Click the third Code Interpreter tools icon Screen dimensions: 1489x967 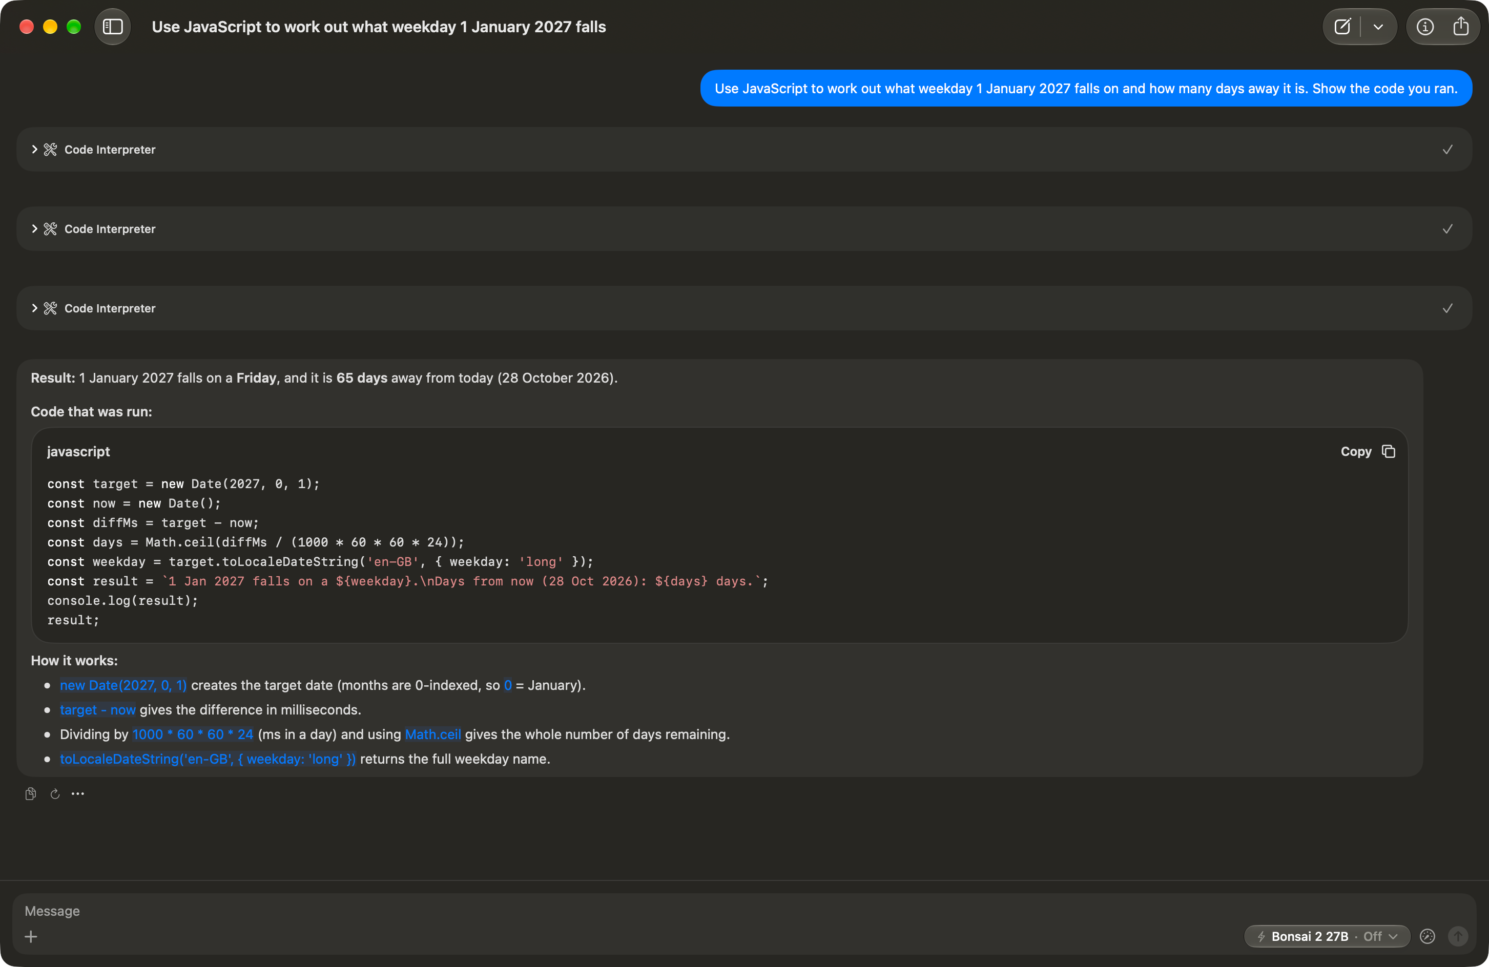[x=51, y=308]
